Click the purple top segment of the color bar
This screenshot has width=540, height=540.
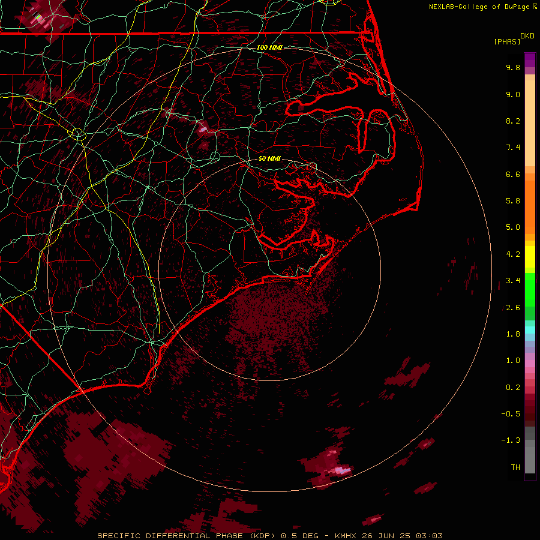(530, 60)
